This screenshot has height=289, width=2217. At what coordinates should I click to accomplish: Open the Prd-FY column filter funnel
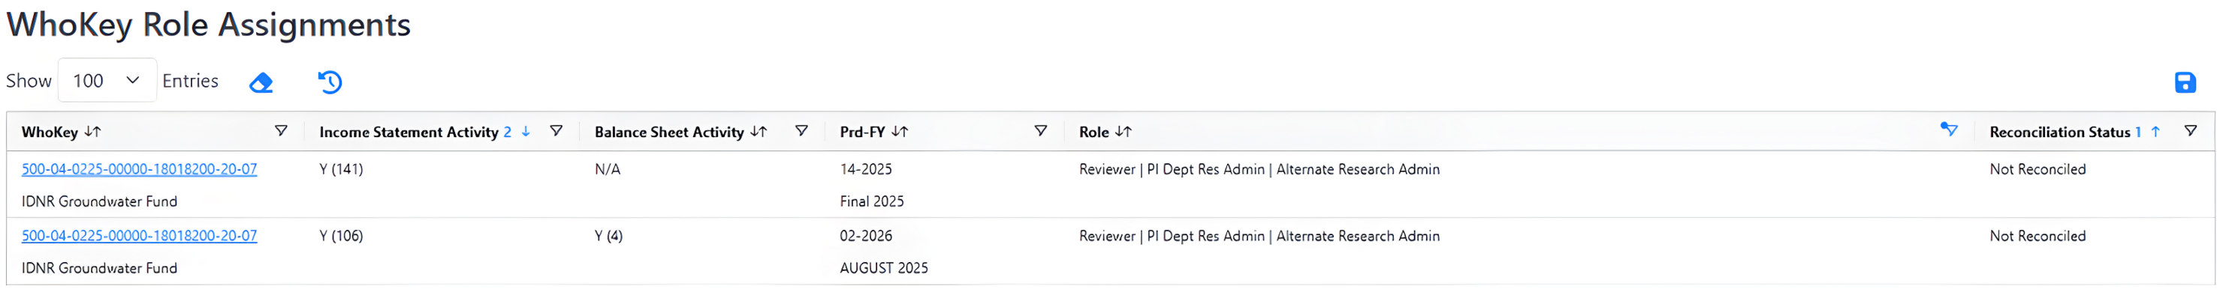click(1040, 131)
